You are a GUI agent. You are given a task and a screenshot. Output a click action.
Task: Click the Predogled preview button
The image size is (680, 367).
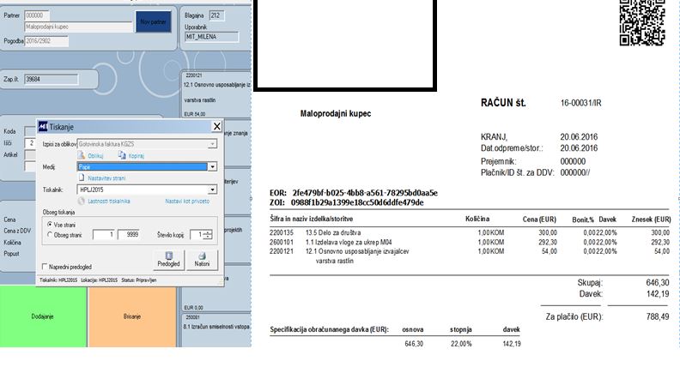168,260
